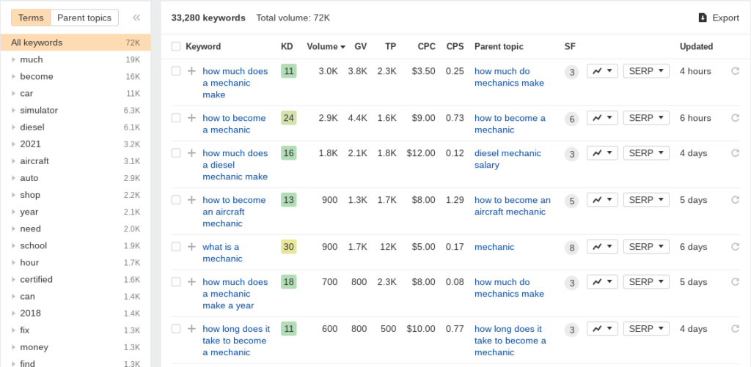
Task: Click the 'what is a mechanic' keyword link
Action: pos(222,253)
